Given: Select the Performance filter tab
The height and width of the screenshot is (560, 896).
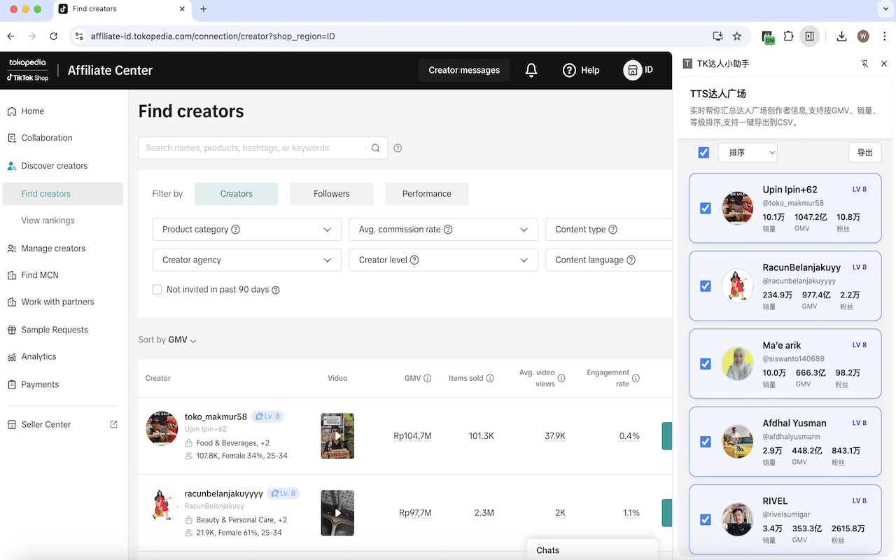Looking at the screenshot, I should coord(427,194).
